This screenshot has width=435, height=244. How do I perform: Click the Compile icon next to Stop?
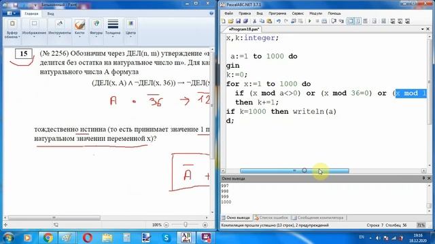click(x=324, y=21)
